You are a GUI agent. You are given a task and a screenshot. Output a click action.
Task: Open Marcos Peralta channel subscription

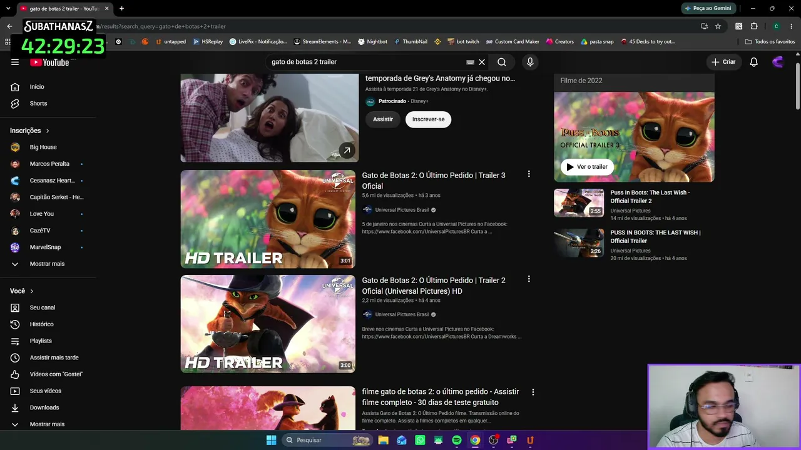(x=48, y=164)
